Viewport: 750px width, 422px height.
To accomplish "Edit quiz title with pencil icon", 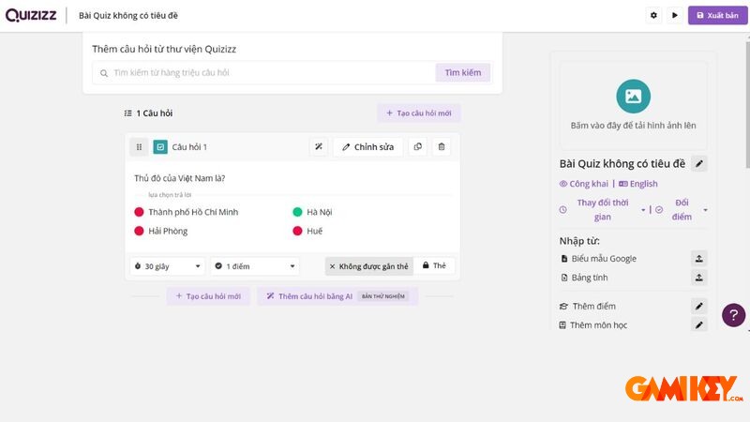I will click(x=698, y=164).
